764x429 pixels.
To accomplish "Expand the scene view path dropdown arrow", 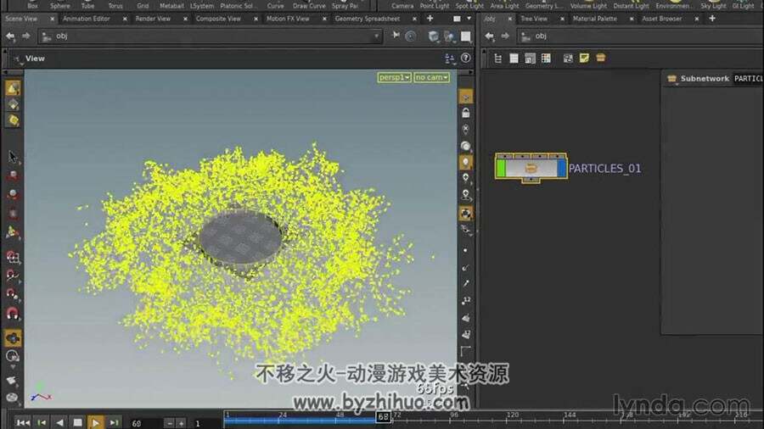I will click(376, 36).
